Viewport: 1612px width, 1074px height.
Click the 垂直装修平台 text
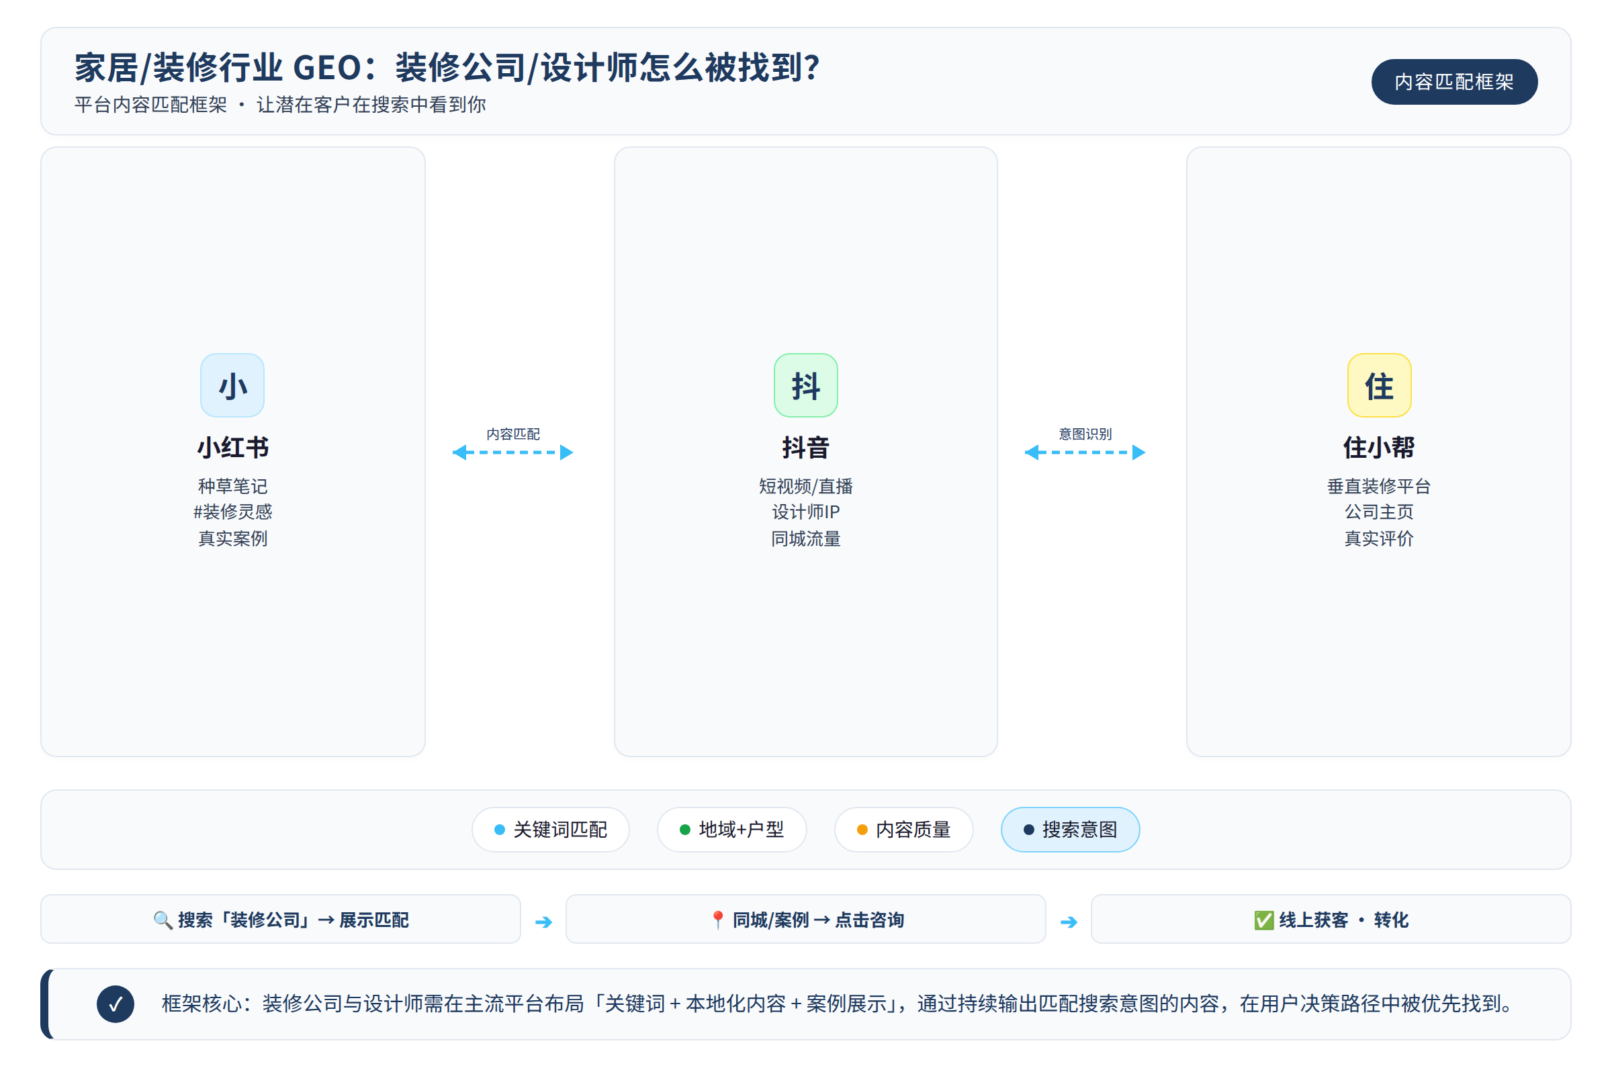(1379, 486)
